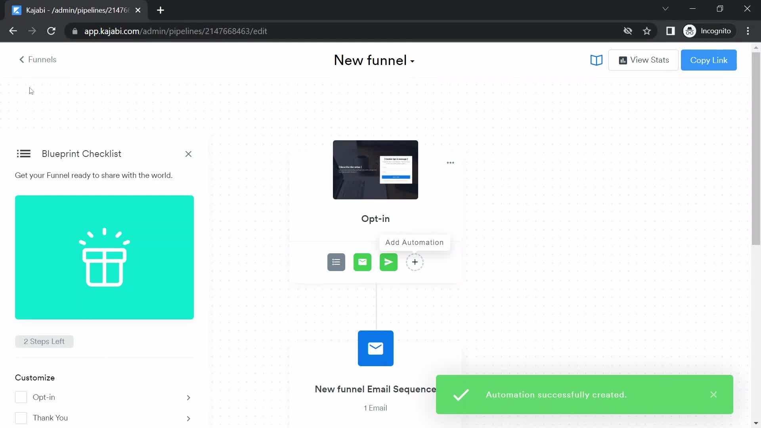Click the email sequence blue icon

point(375,348)
